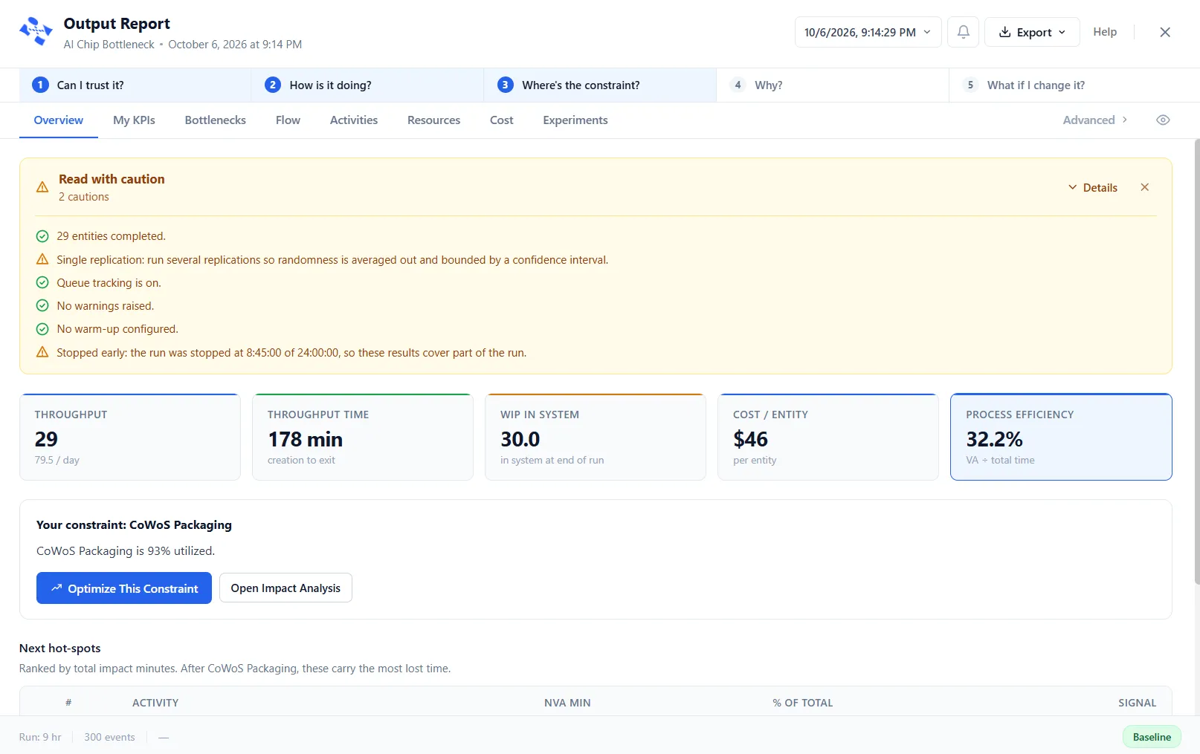Go to step 1 Can I trust it?
Viewport: 1200px width, 754px height.
point(135,85)
